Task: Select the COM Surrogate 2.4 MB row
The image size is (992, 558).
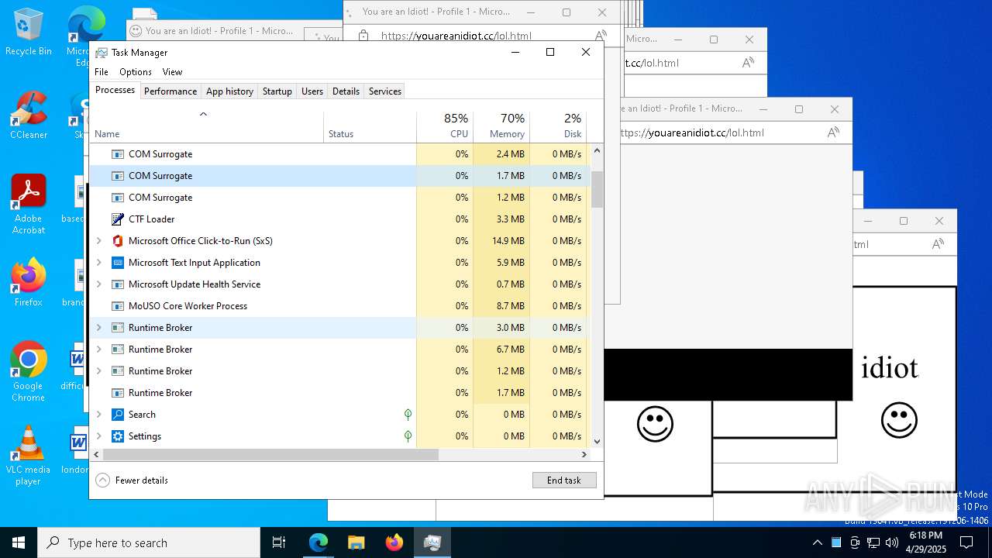Action: point(340,154)
